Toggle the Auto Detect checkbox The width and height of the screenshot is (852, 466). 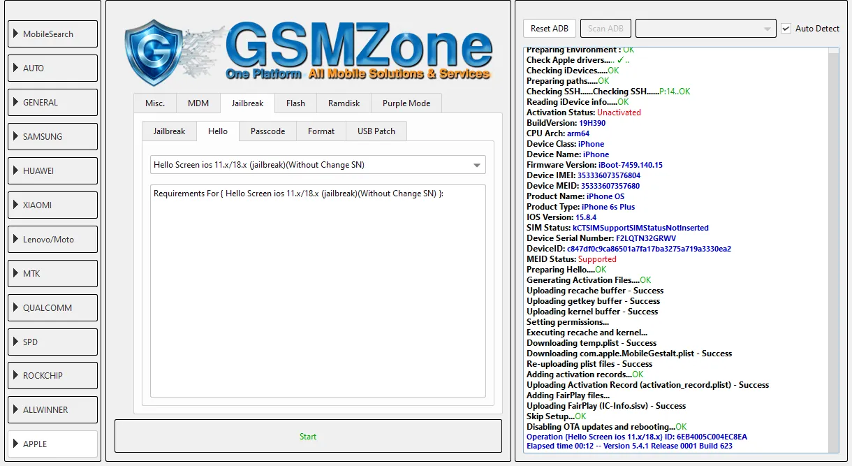click(x=786, y=29)
